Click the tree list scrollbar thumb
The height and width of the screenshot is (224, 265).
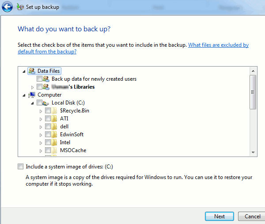[x=253, y=92]
